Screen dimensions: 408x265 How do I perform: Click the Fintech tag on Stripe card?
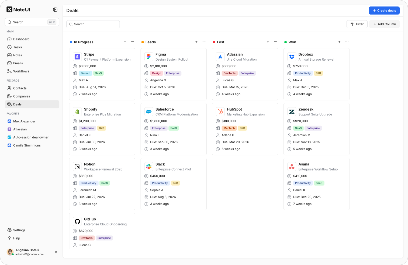(85, 73)
